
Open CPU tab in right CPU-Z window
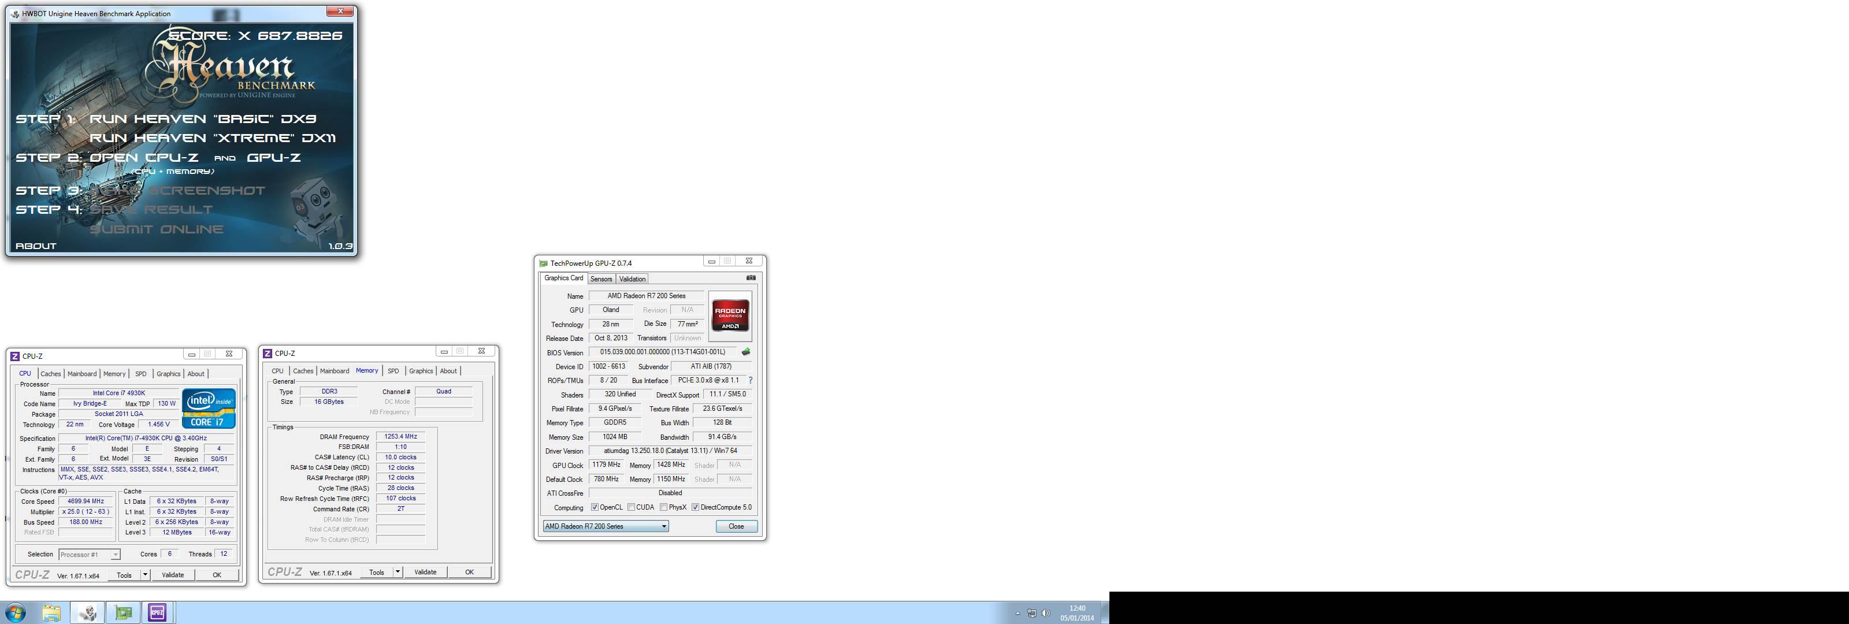[x=278, y=372]
